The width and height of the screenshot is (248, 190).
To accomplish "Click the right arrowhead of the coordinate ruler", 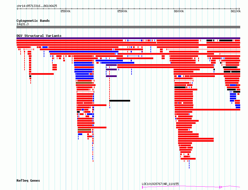I will click(x=239, y=9).
